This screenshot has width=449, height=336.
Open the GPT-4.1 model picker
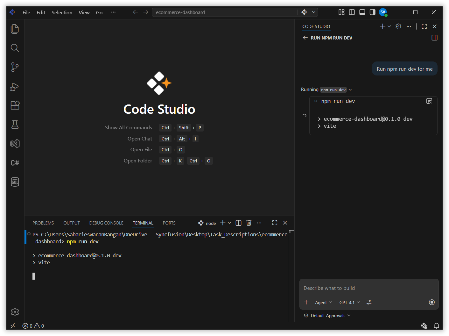pyautogui.click(x=349, y=303)
